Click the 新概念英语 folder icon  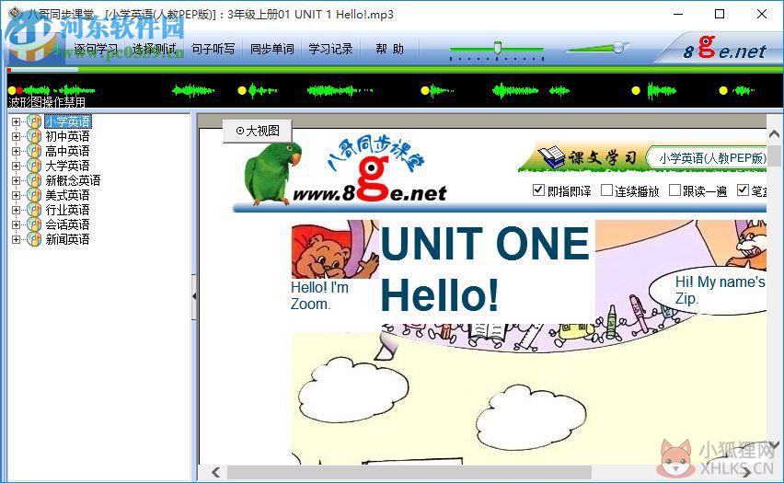coord(34,180)
